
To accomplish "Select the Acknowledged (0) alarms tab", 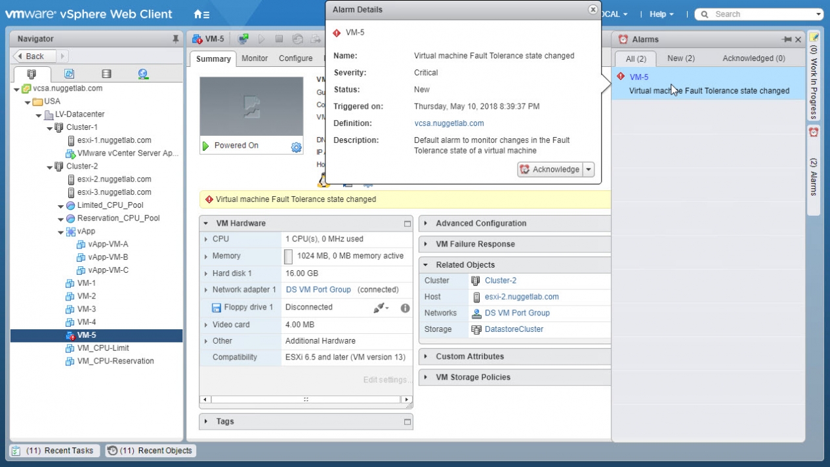I will [x=753, y=58].
